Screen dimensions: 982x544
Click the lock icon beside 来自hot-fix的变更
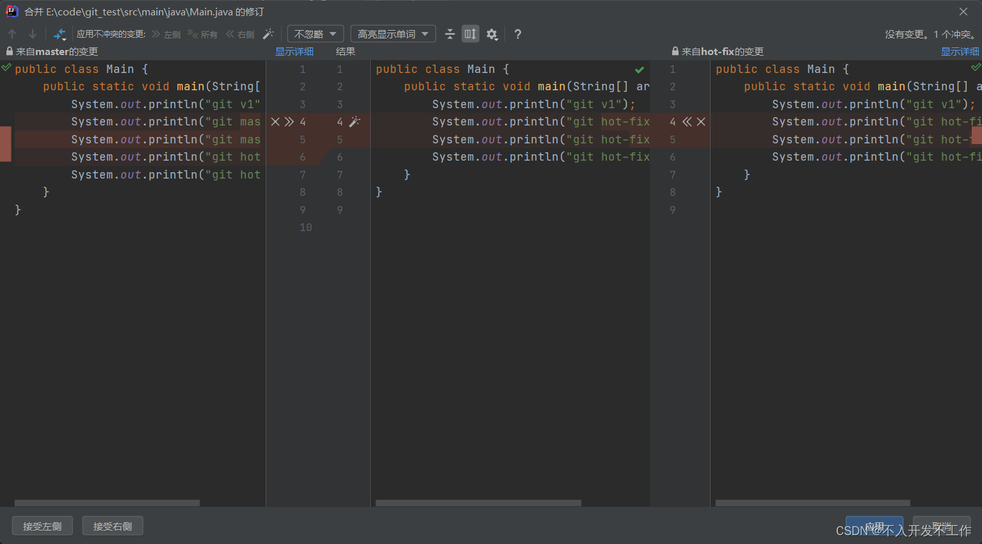(675, 51)
